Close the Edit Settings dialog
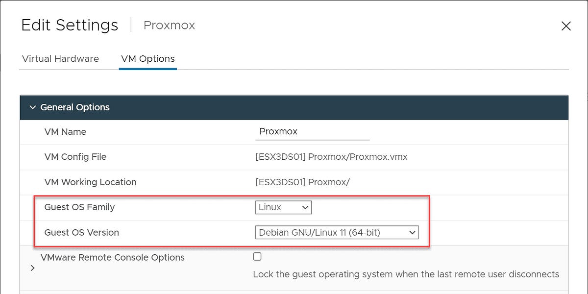Viewport: 588px width, 294px height. 566,26
